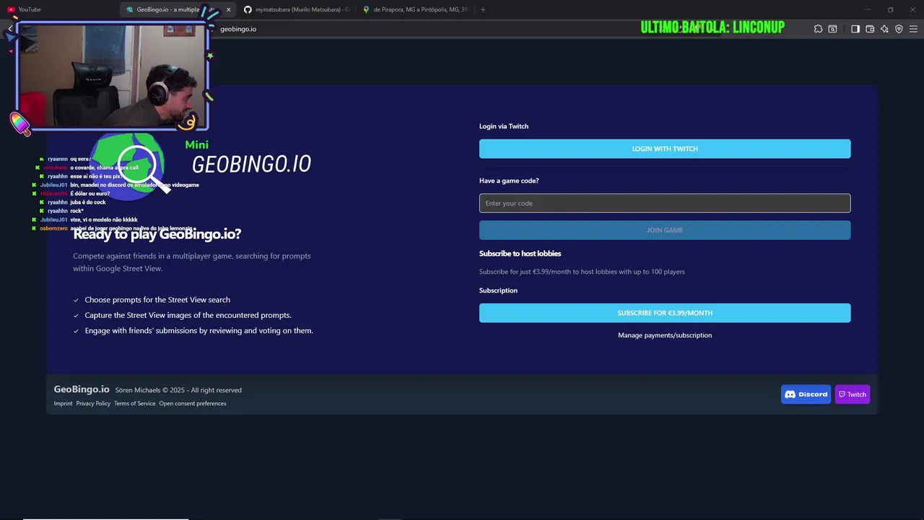The width and height of the screenshot is (924, 520).
Task: Click the Join Game button
Action: (665, 230)
